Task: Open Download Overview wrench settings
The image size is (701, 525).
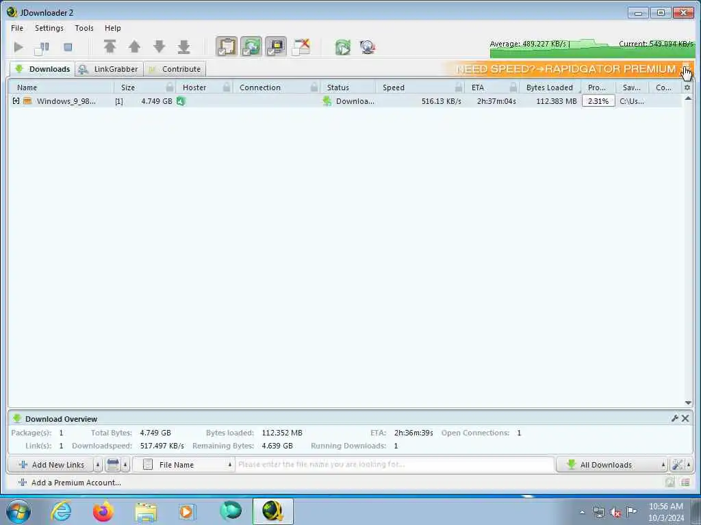Action: 674,418
